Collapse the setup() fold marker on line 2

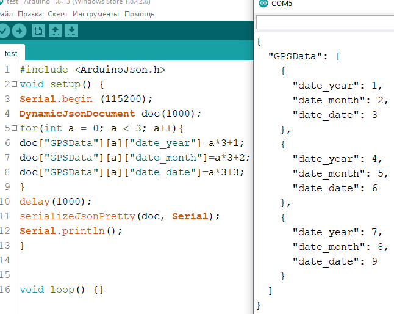coord(15,84)
